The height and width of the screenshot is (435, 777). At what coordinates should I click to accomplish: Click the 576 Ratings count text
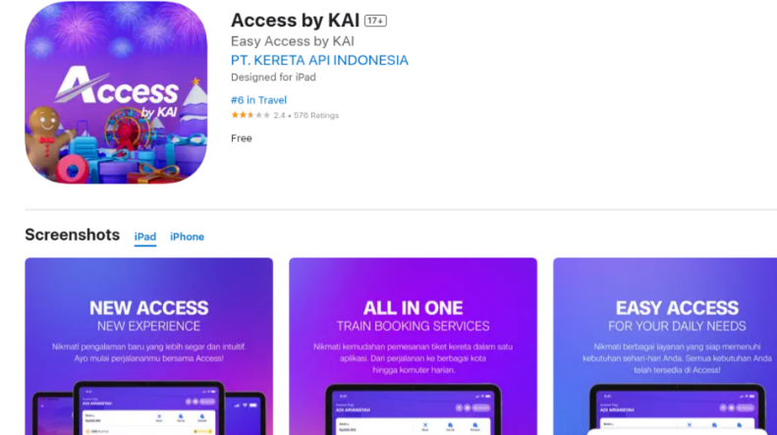point(316,116)
